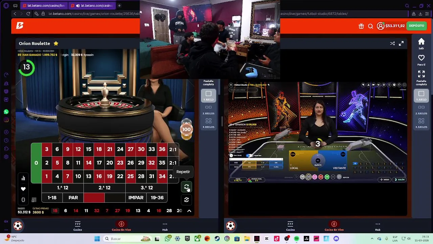Open roulette statistics bar-chart icon
433x244 pixels.
pos(23,178)
